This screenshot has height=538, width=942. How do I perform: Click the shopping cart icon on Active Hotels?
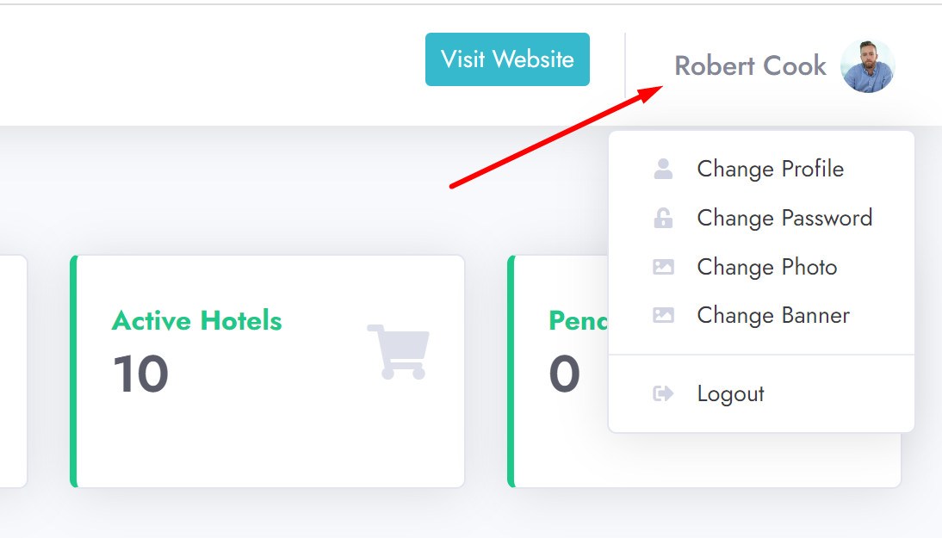[x=399, y=352]
